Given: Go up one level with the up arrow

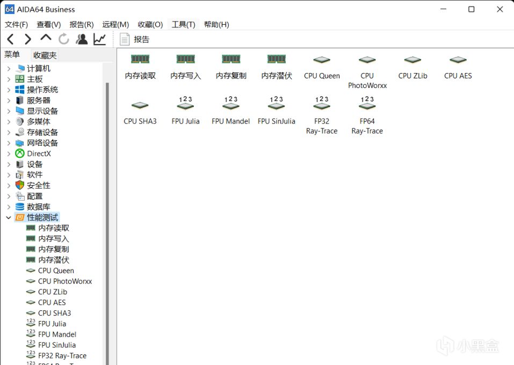Looking at the screenshot, I should [46, 38].
